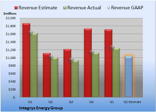This screenshot has width=156, height=112.
Task: Select the blue Q2 Estimate bar
Action: tap(129, 77)
